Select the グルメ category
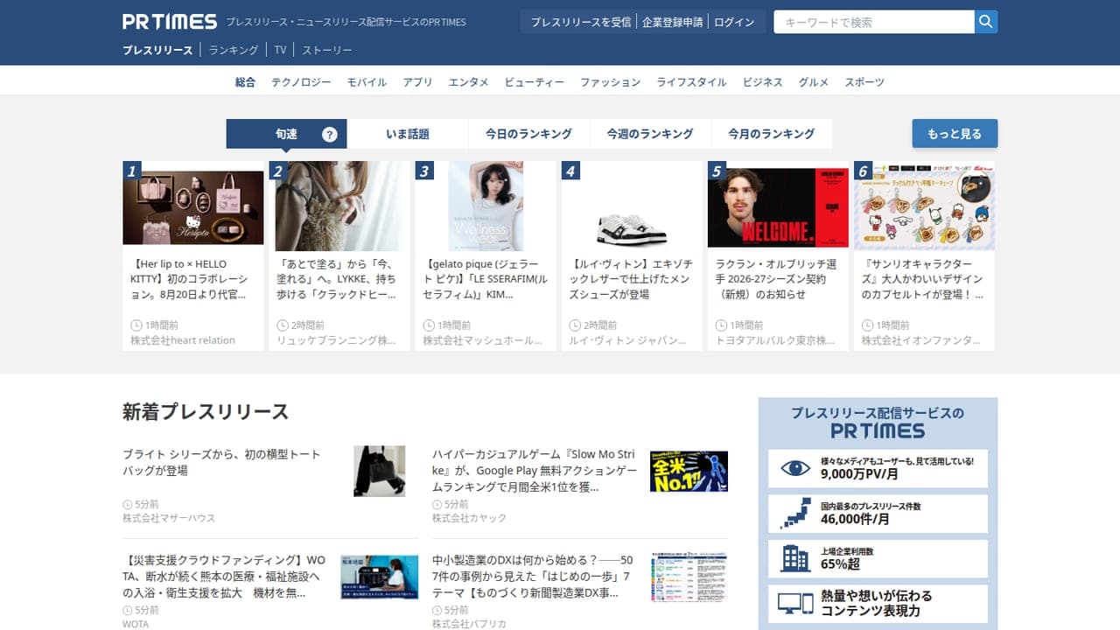Image resolution: width=1120 pixels, height=630 pixels. point(813,82)
